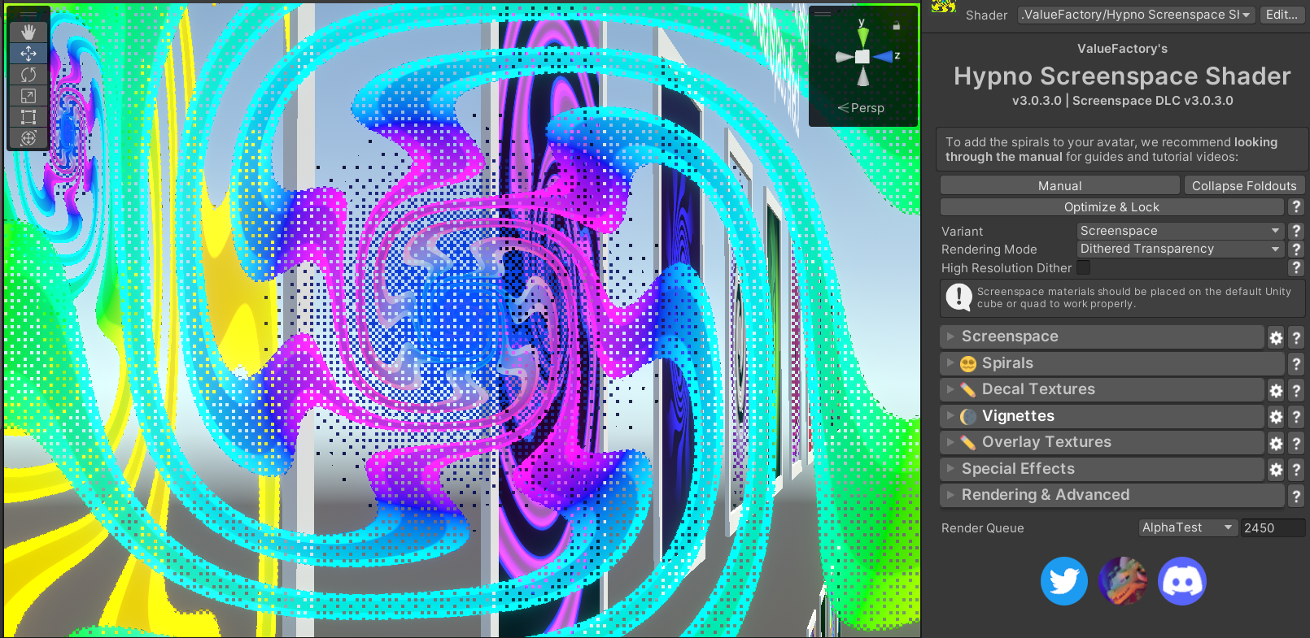This screenshot has width=1310, height=638.
Task: Click the Render Queue value field 2450
Action: pyautogui.click(x=1273, y=527)
